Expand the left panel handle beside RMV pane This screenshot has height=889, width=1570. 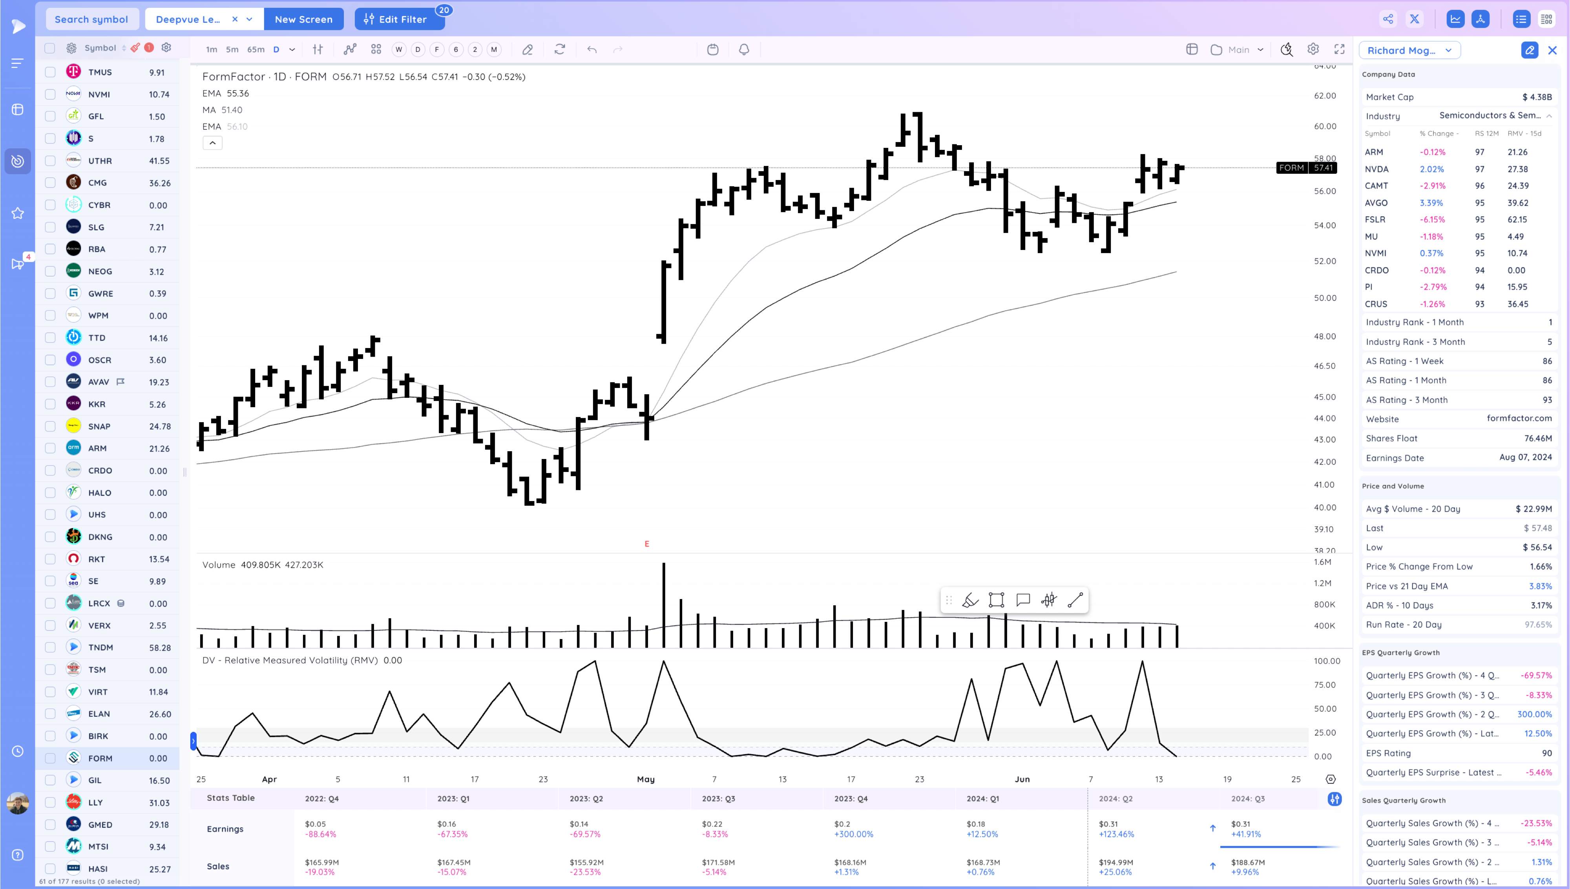coord(193,741)
